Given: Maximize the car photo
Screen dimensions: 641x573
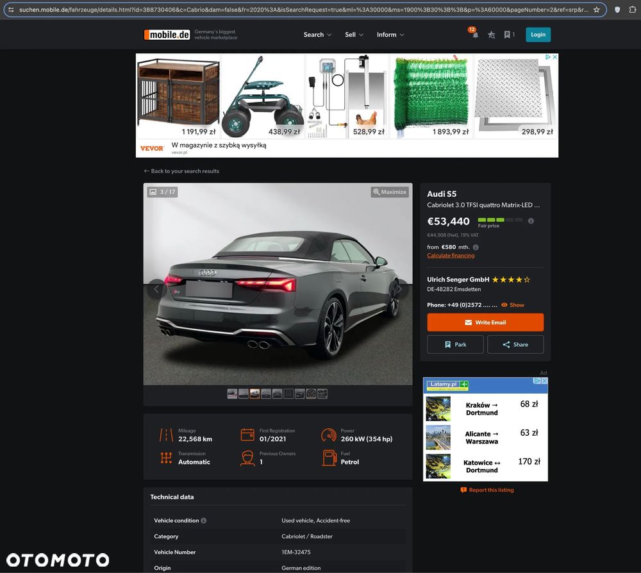Looking at the screenshot, I should 390,192.
